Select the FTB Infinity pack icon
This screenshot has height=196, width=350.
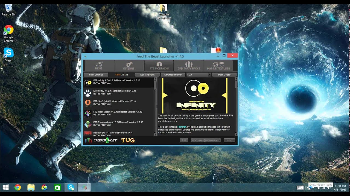(88, 82)
